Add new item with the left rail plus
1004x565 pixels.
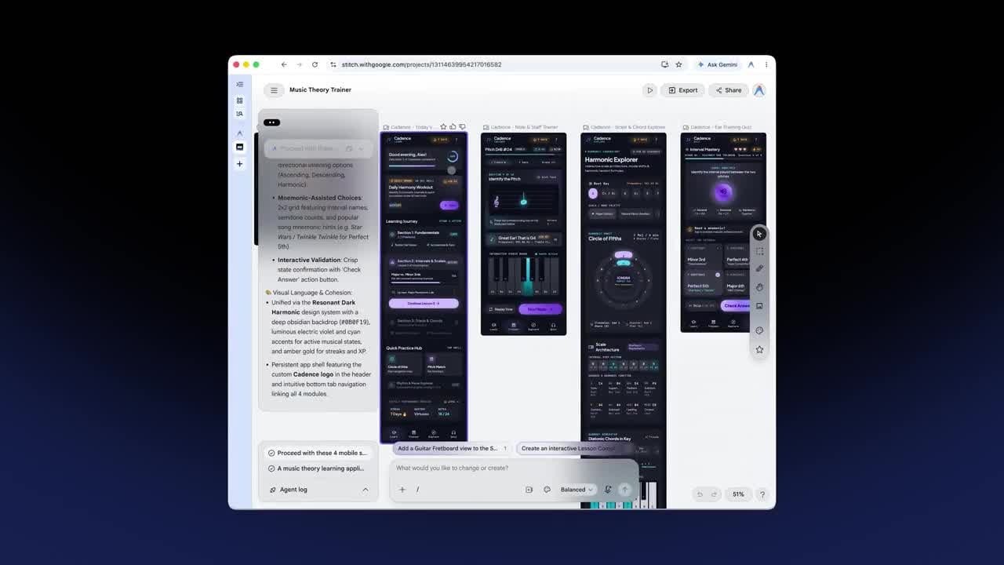(240, 164)
